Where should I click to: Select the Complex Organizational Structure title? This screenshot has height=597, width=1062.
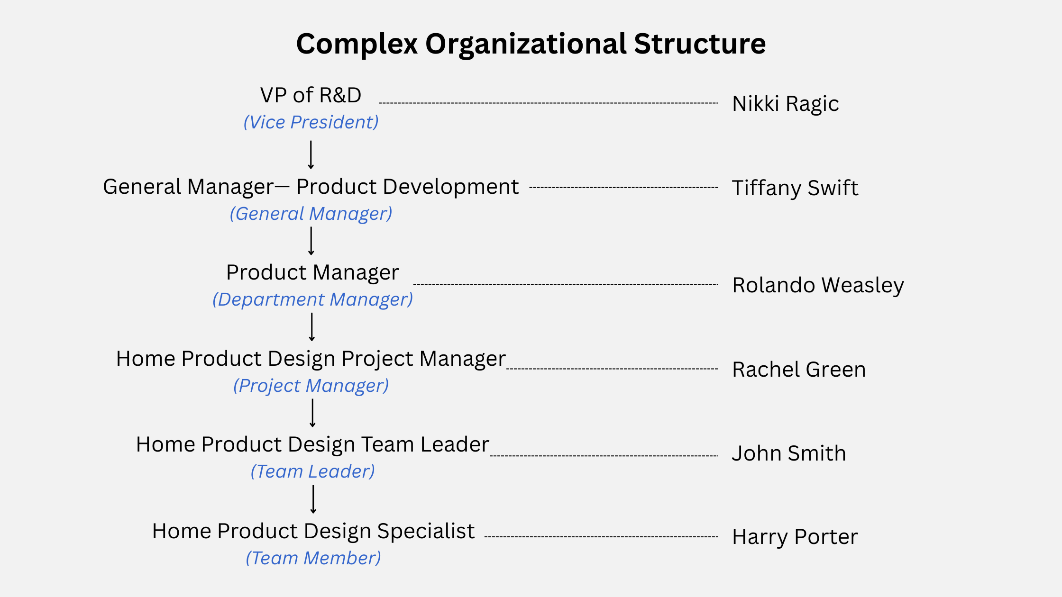pos(531,44)
